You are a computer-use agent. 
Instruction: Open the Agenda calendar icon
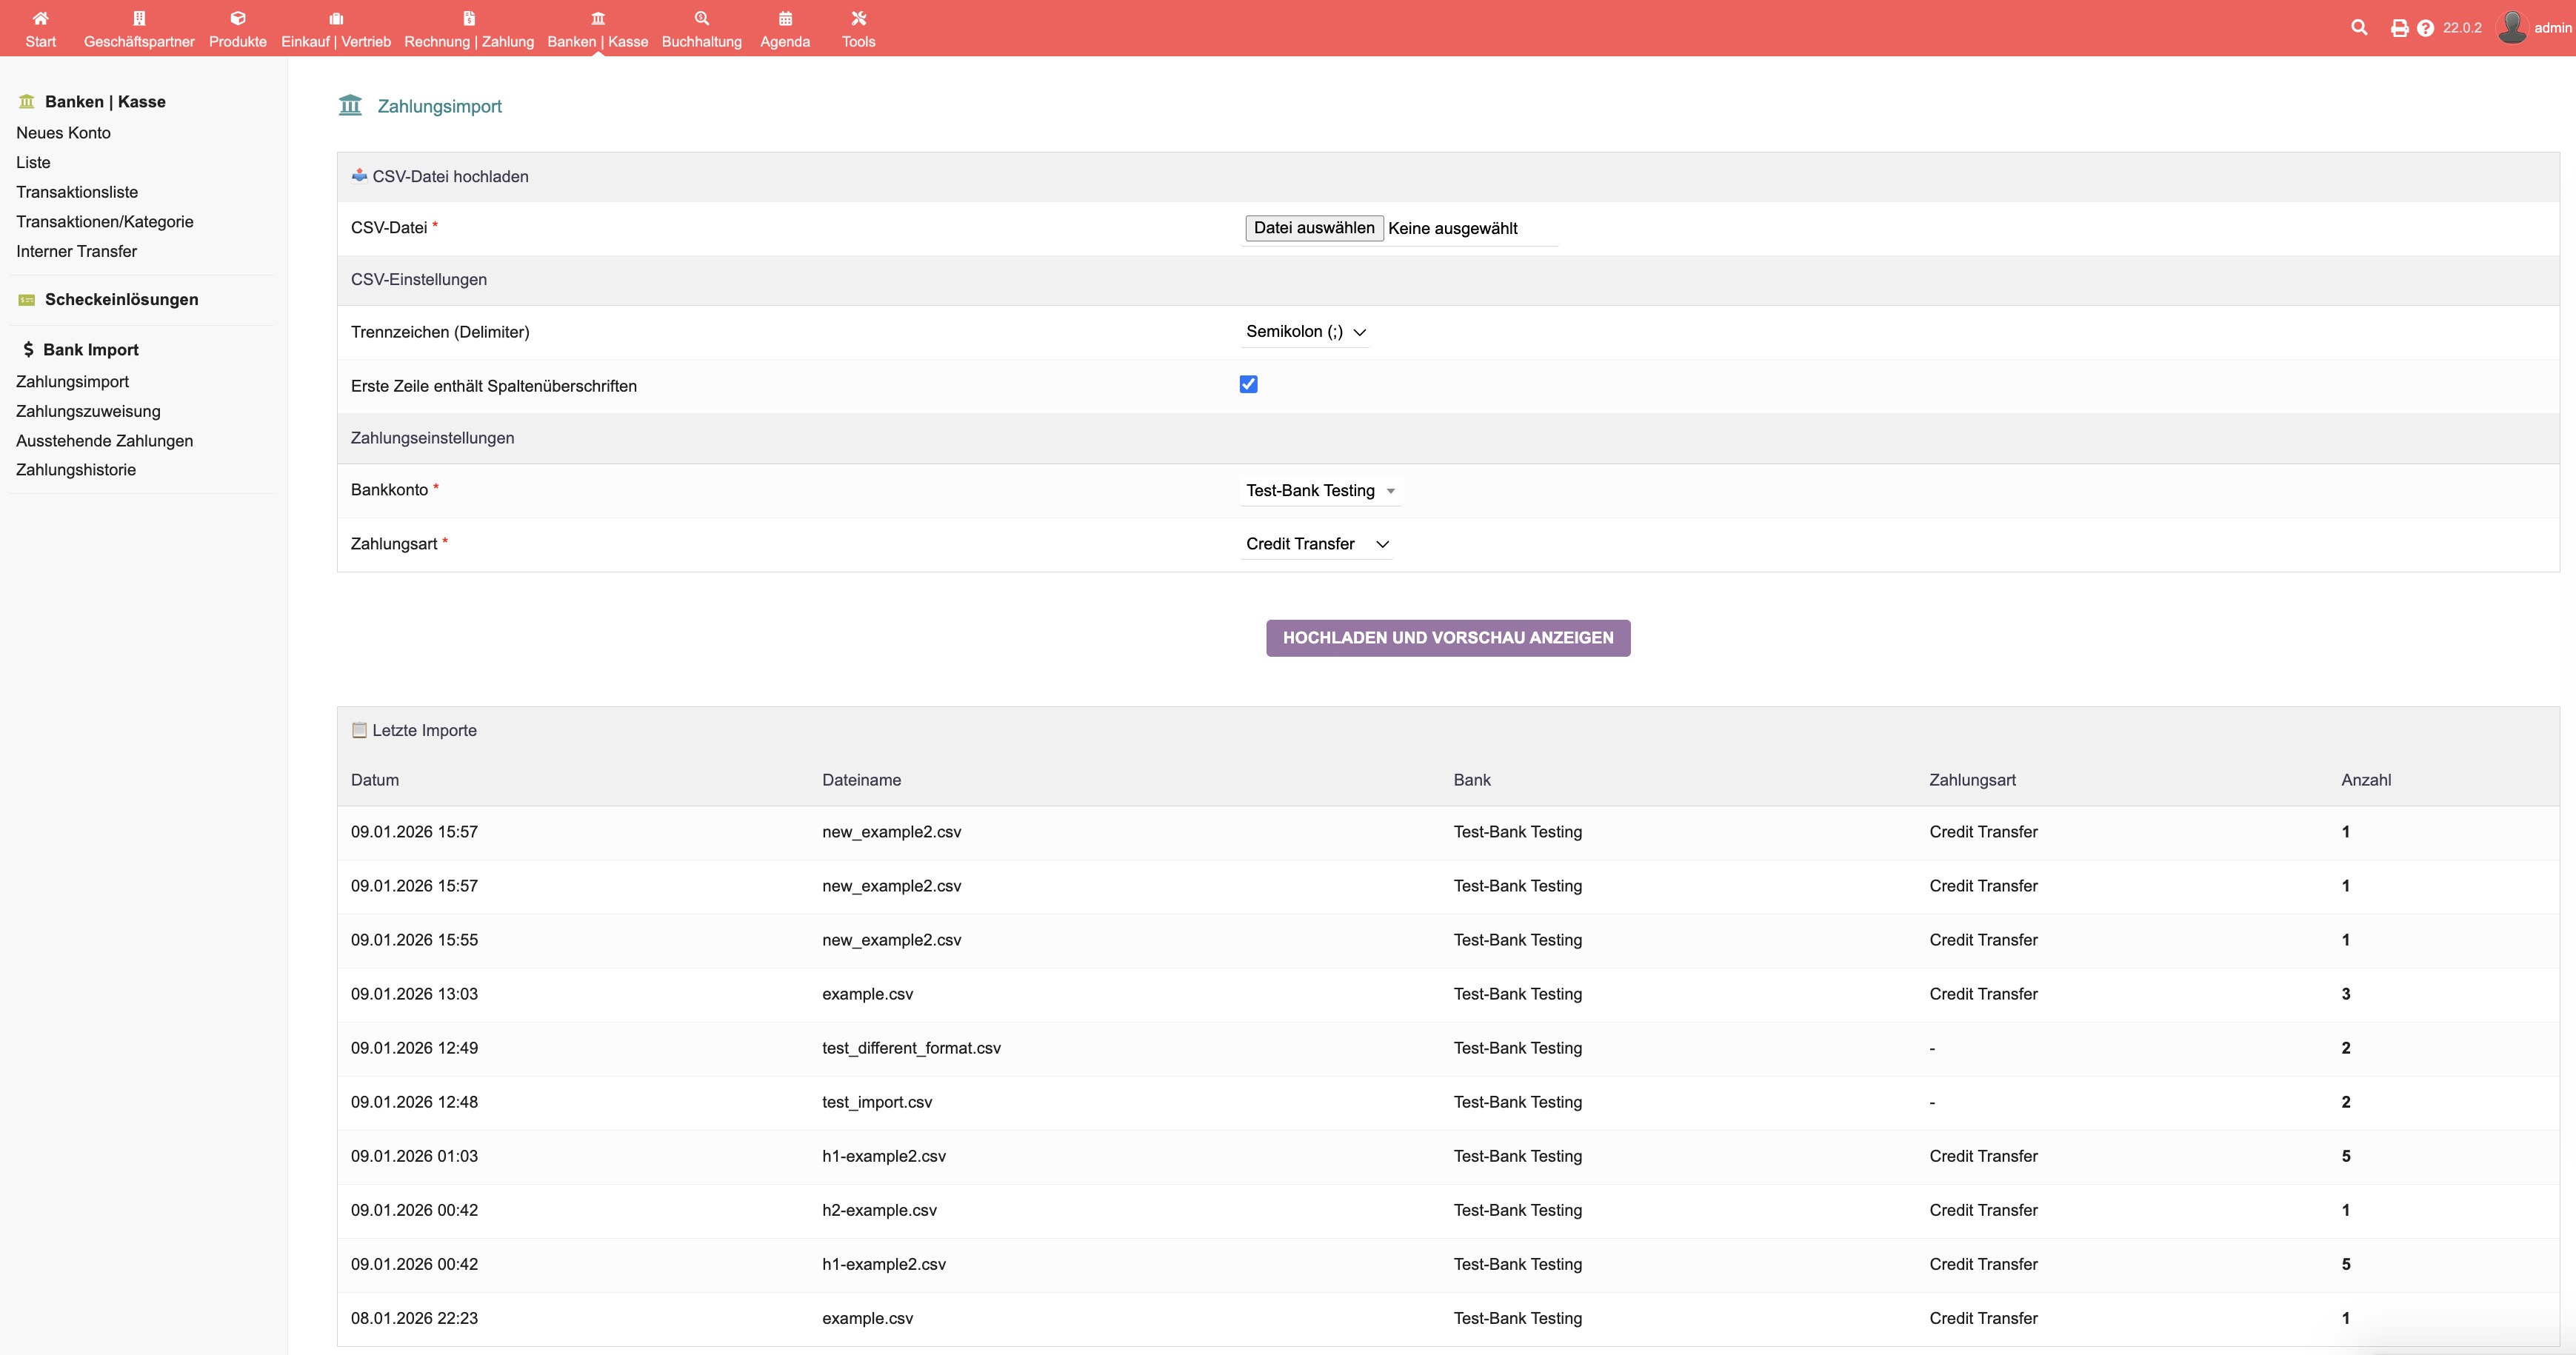pyautogui.click(x=785, y=18)
